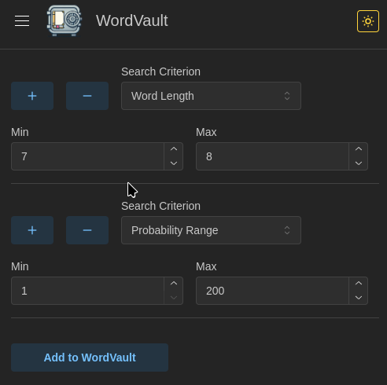387x385 pixels.
Task: Remove the Word Length criterion row
Action: click(87, 96)
